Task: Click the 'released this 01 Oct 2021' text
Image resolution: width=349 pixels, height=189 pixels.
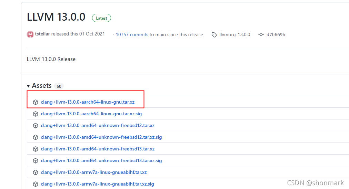Action: point(78,34)
